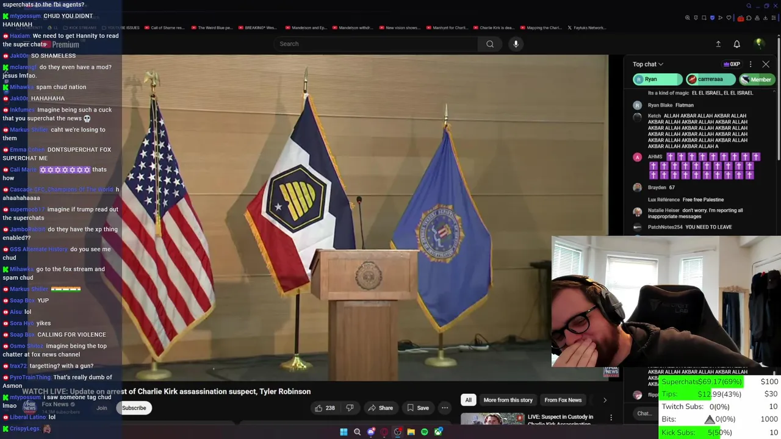Share the live video

(380, 408)
